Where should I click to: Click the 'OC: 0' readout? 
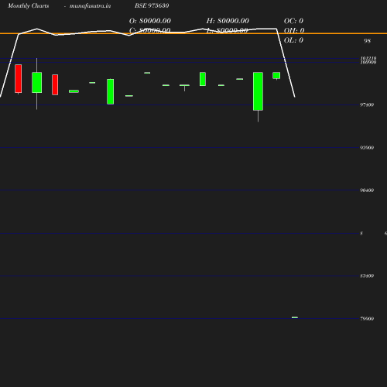coord(293,21)
